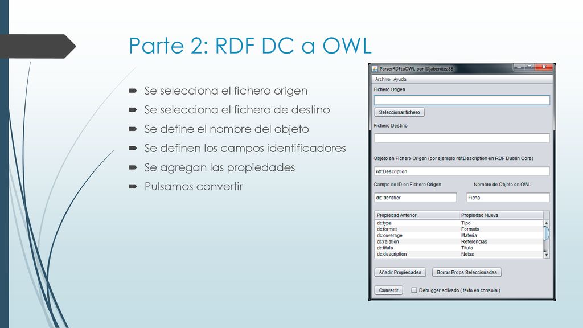Select the dc:description table row

point(459,254)
